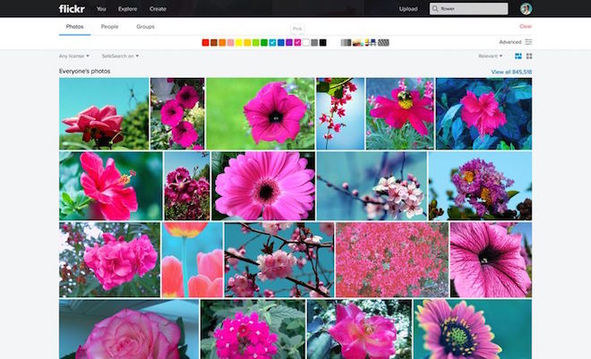Deselect the checked pink color filter
Image resolution: width=591 pixels, height=359 pixels.
pyautogui.click(x=297, y=42)
